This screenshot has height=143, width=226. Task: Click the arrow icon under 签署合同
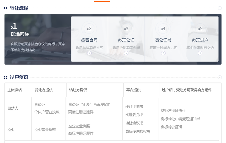tap(89, 53)
